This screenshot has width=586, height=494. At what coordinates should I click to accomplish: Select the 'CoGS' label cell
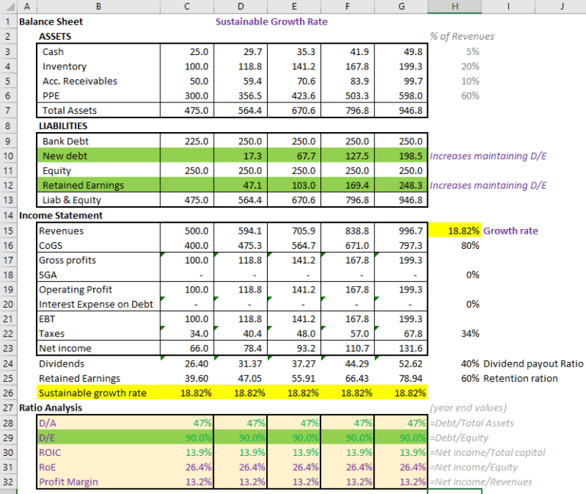(x=50, y=245)
